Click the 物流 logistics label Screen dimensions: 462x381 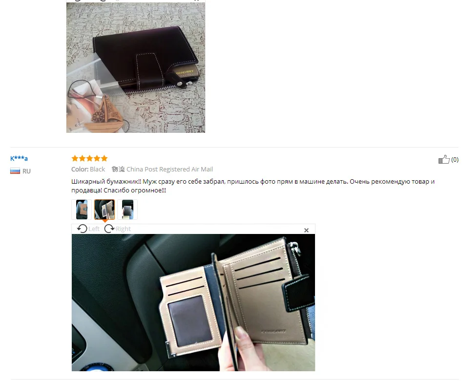[x=118, y=169]
